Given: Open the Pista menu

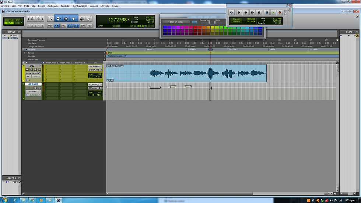Looking at the screenshot, I should (x=27, y=6).
